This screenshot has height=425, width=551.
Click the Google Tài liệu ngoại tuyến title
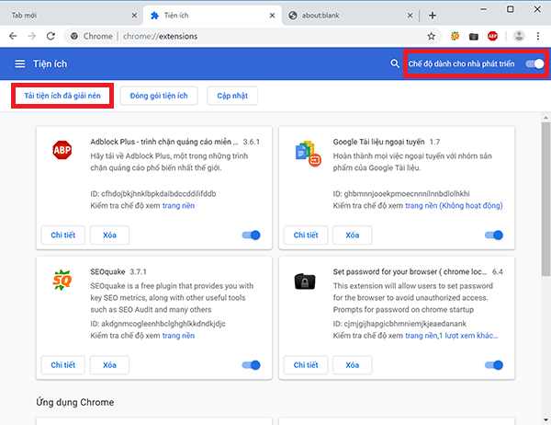(378, 142)
